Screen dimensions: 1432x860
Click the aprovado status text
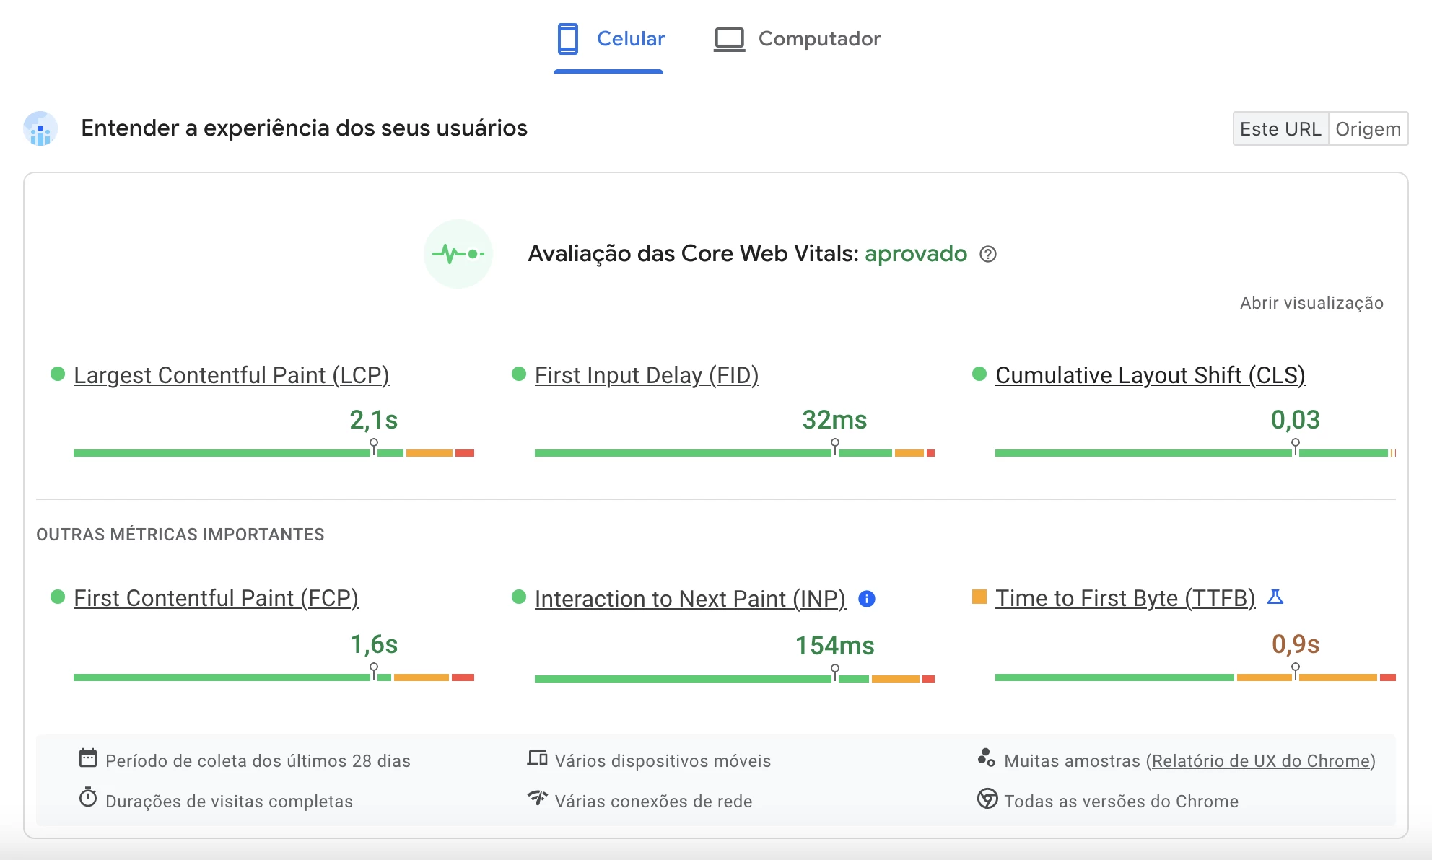[916, 254]
